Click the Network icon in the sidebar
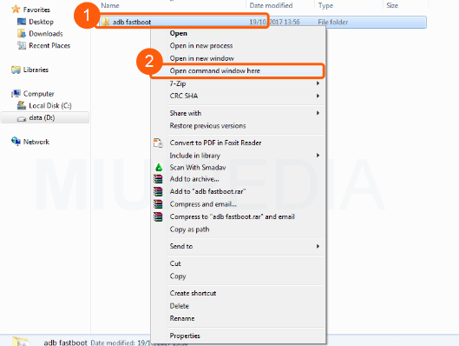Viewport: 459px width, 346px height. [16, 142]
